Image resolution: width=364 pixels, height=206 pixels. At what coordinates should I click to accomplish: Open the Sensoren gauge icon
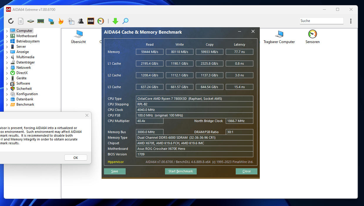click(x=313, y=37)
